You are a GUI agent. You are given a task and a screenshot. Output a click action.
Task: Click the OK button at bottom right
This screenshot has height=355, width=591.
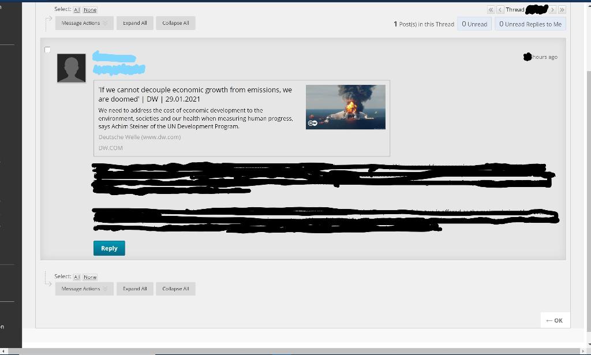[x=553, y=320]
